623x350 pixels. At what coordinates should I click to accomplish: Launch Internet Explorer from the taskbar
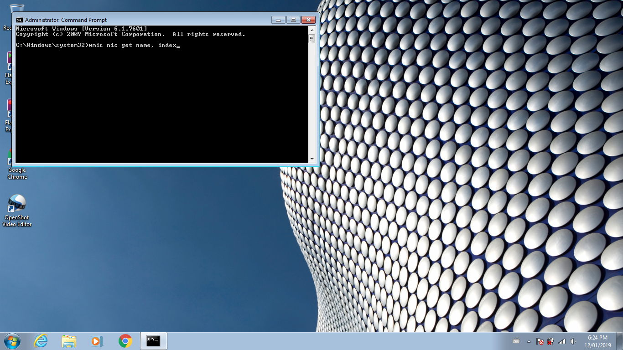[x=41, y=341]
